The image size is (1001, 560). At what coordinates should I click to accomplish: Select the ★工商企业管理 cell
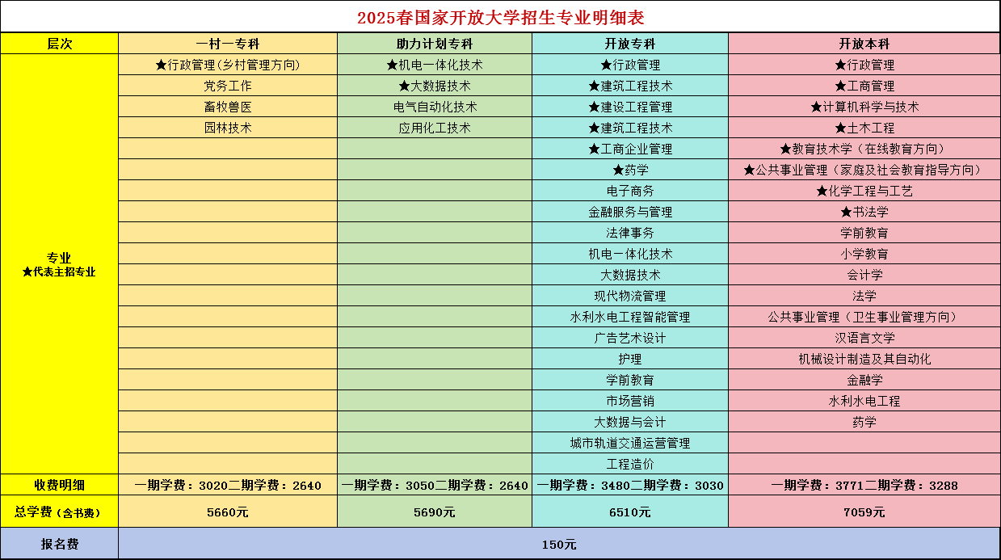630,149
